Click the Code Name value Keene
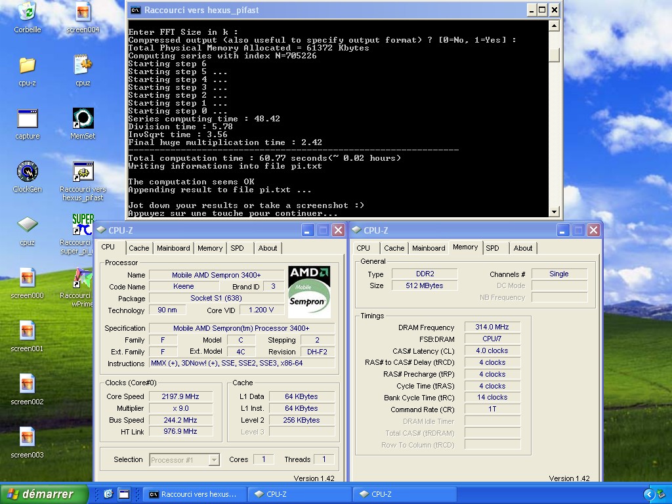The width and height of the screenshot is (672, 504). pos(184,286)
